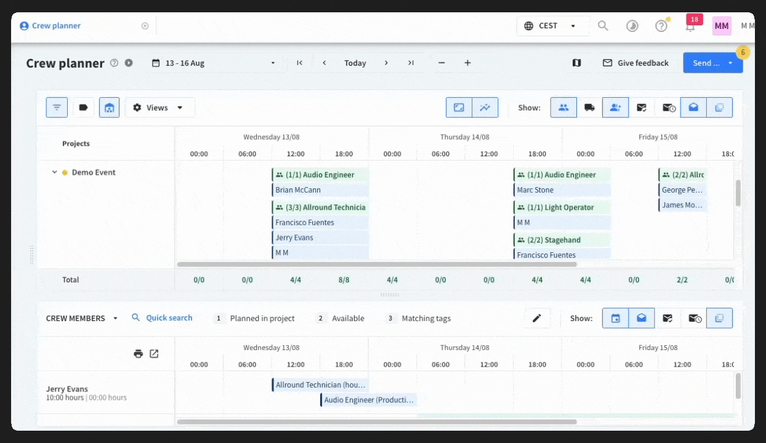Toggle the envelope-clock icon in the projects panel
Screen dimensions: 766x443
[668, 108]
